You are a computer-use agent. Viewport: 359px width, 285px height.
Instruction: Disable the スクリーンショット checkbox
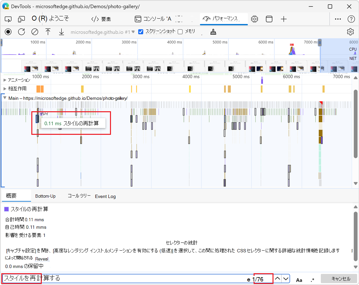[140, 32]
